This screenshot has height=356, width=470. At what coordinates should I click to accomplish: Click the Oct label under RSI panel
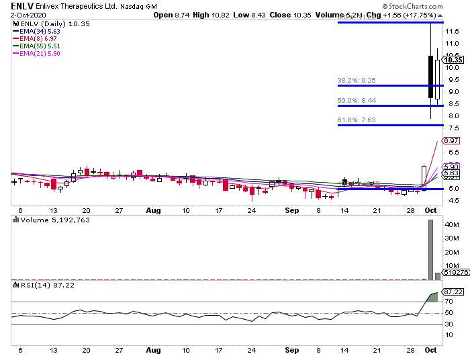431,350
